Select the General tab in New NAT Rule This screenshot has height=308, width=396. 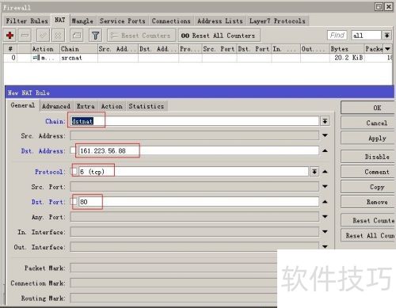pyautogui.click(x=23, y=105)
